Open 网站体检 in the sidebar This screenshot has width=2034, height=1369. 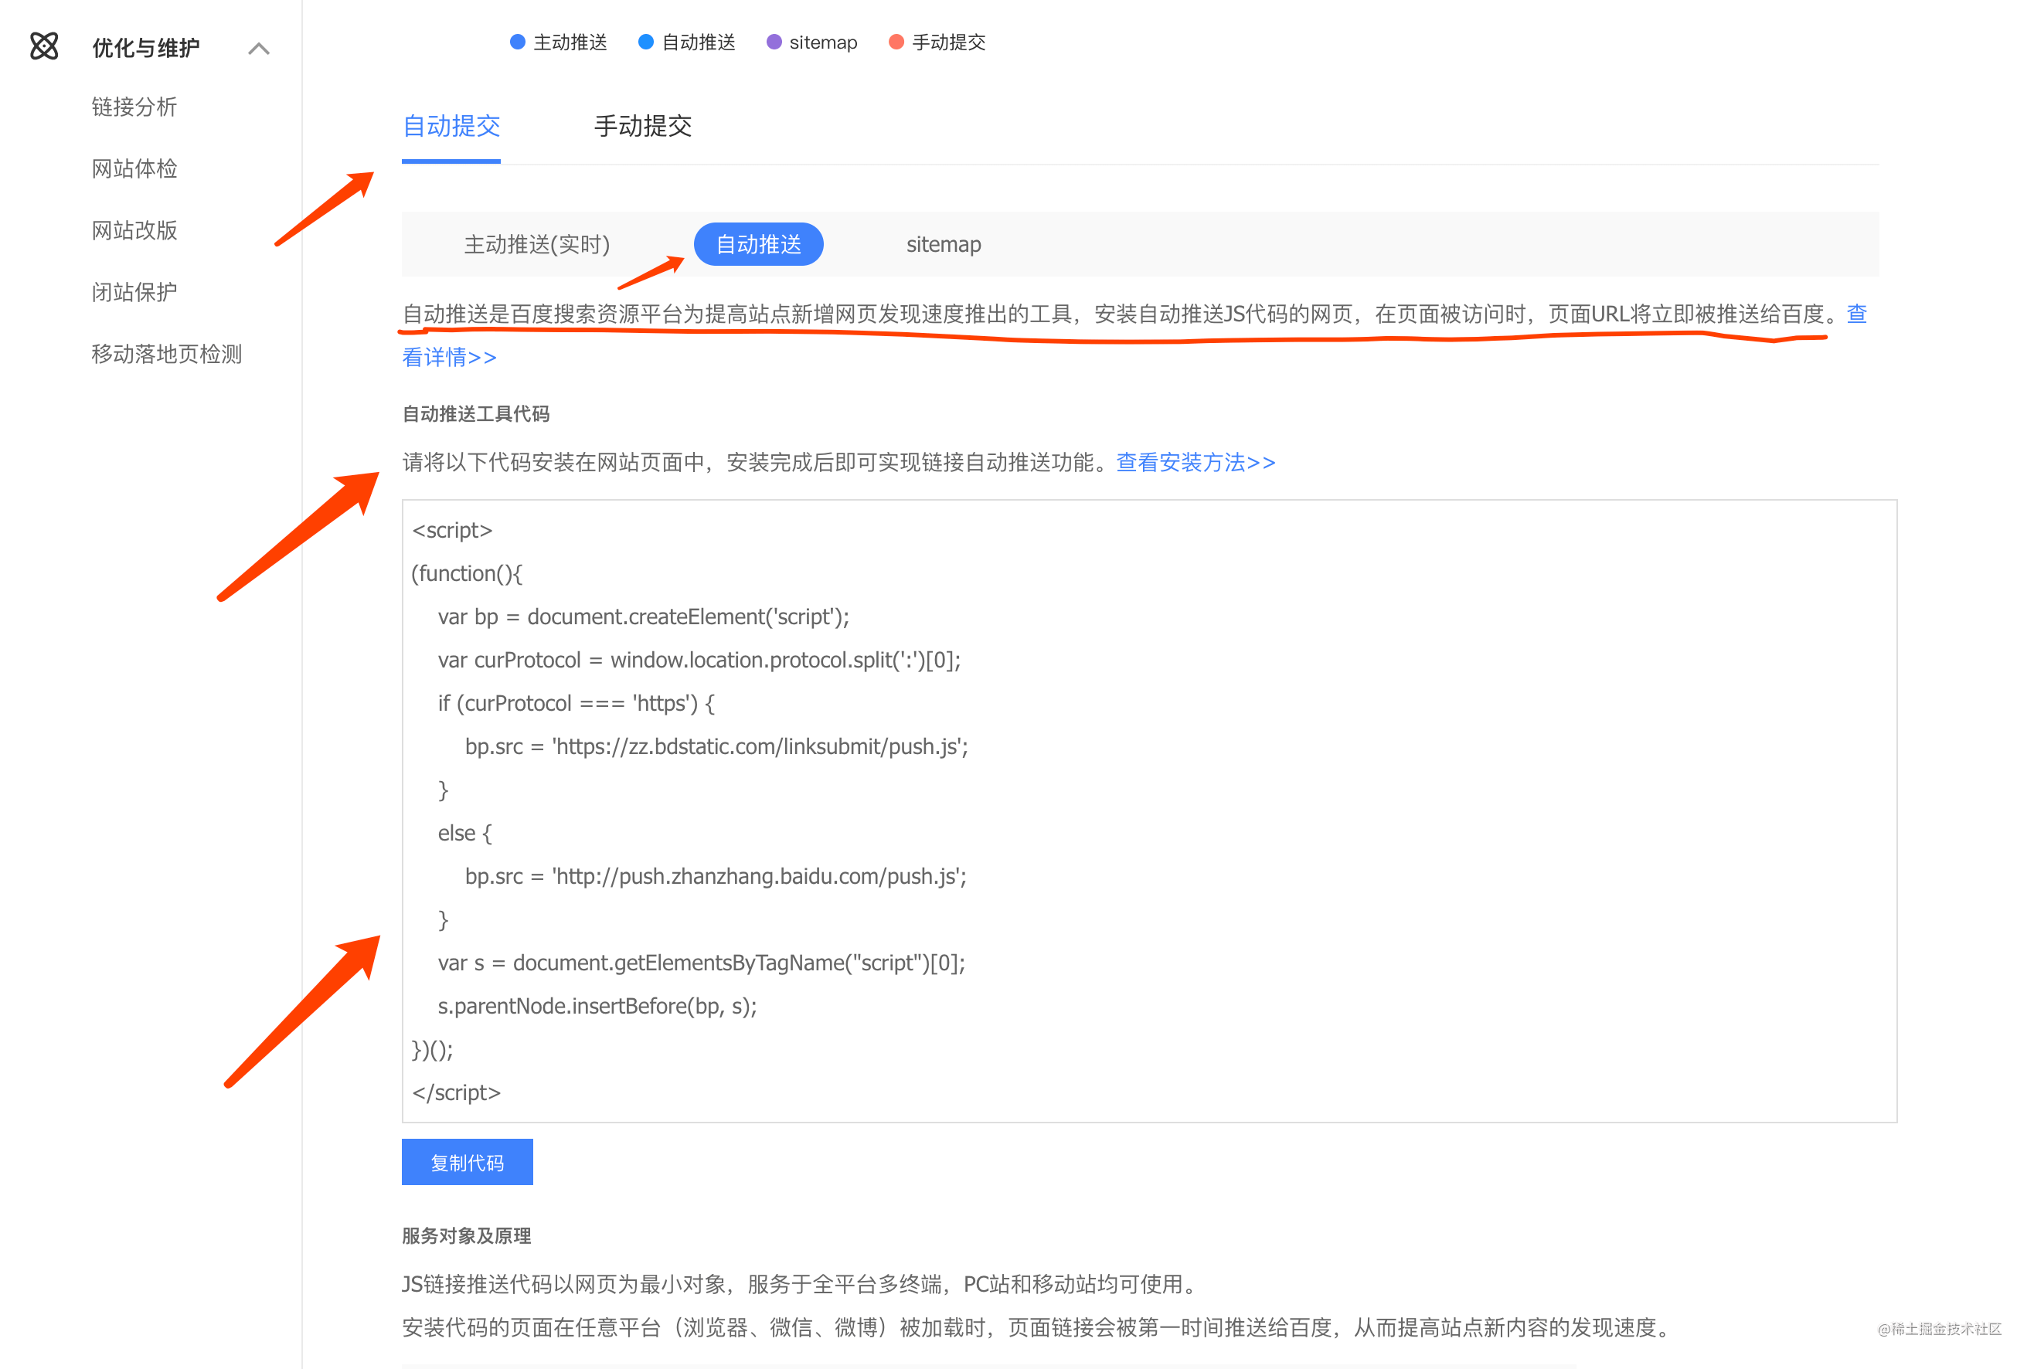tap(134, 168)
